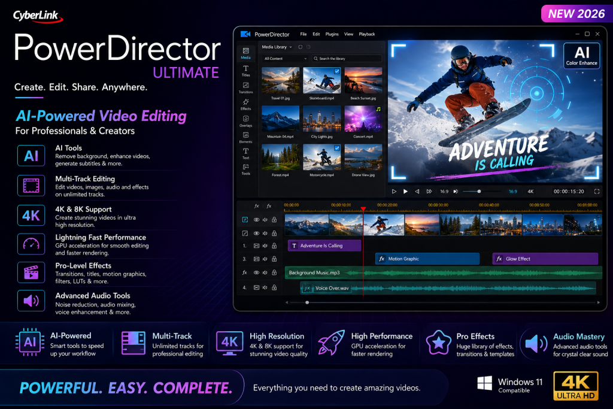
Task: Lock the Voice Over.wav track
Action: click(274, 288)
